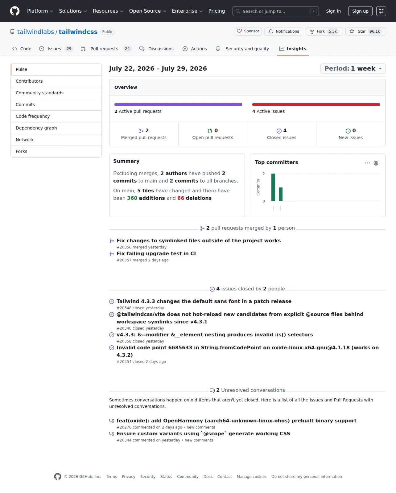This screenshot has height=493, width=396.
Task: Click the Sign up button
Action: tap(360, 11)
